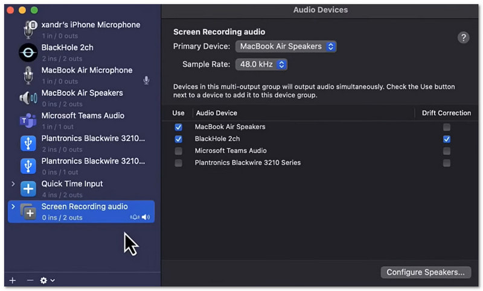Viewport: 483px width, 291px height.
Task: Click the MacBook Air Speakers speaker icon
Action: (28, 98)
